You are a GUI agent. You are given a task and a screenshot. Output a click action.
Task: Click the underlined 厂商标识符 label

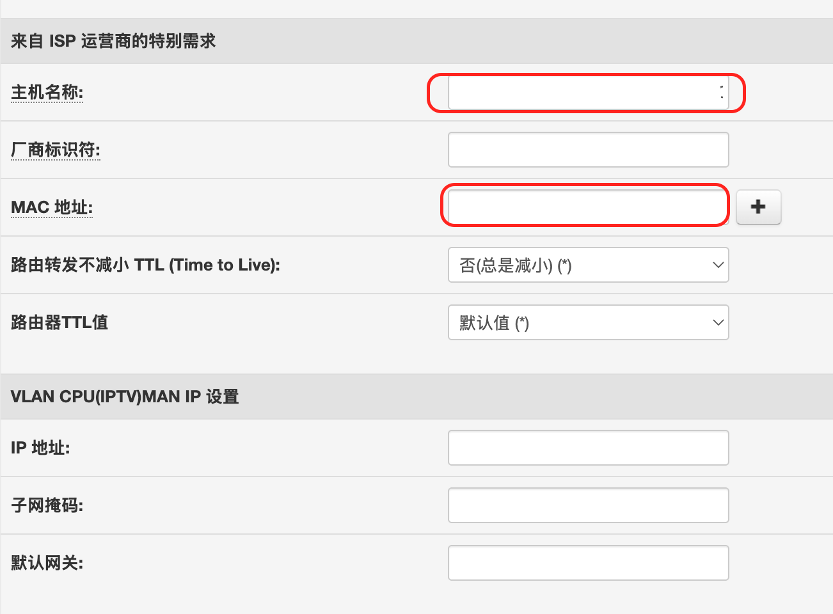tap(56, 150)
